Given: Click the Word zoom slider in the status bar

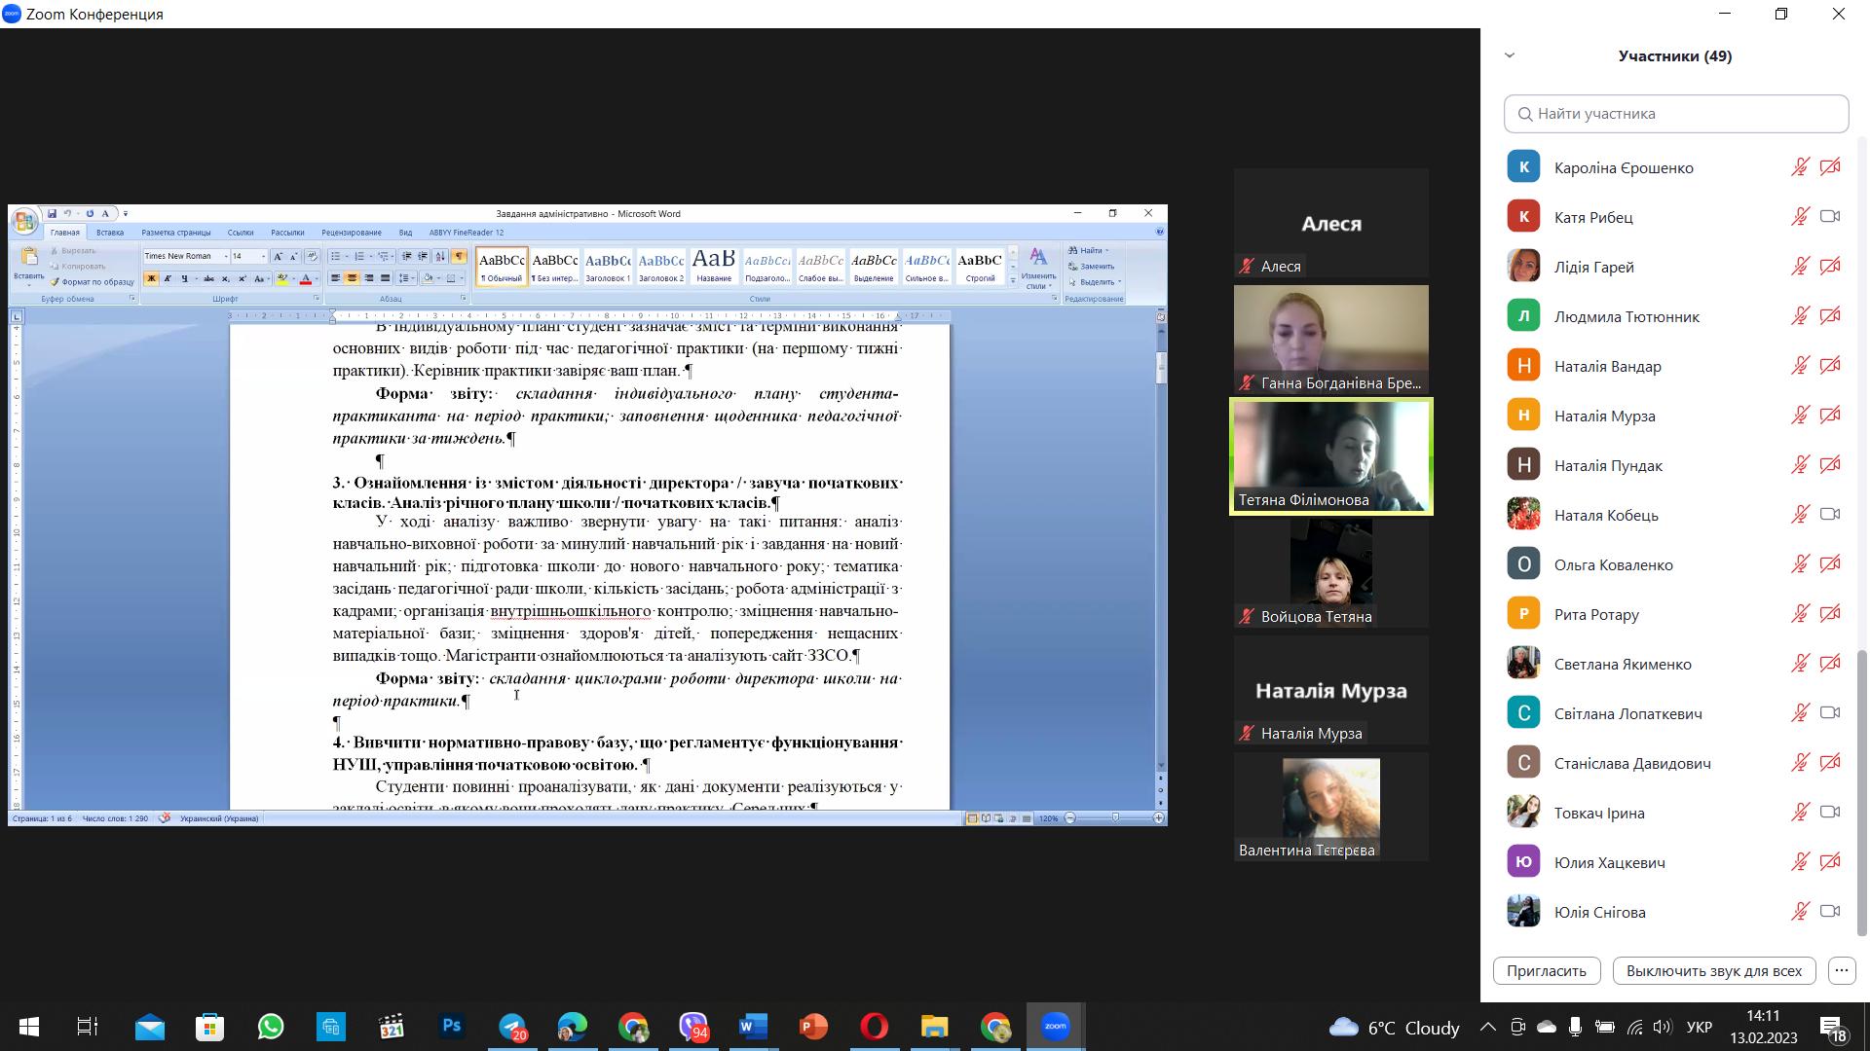Looking at the screenshot, I should (1114, 818).
